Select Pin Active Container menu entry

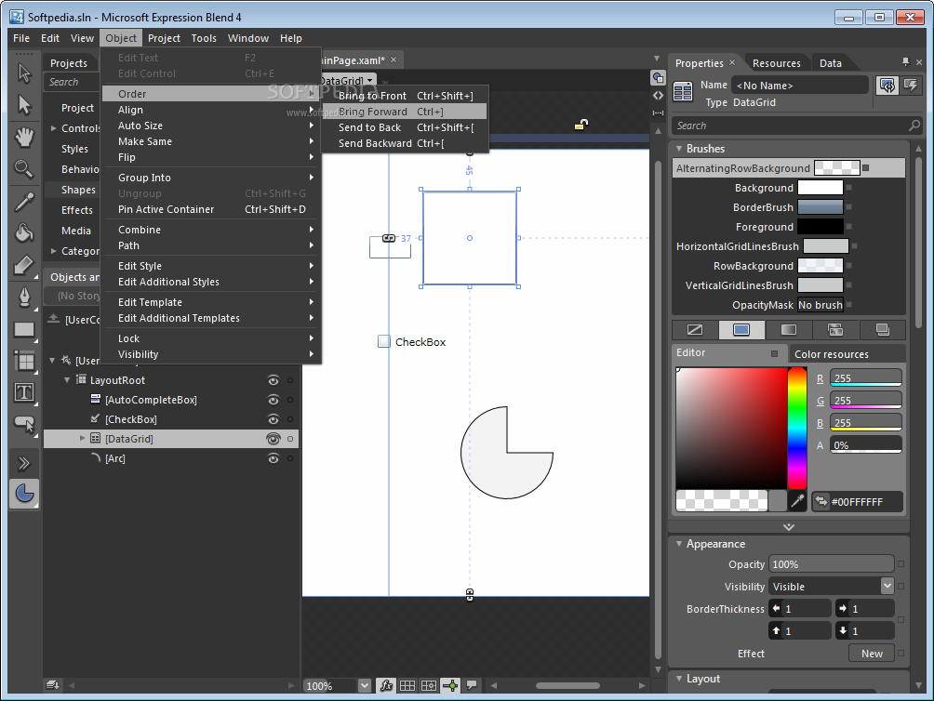[211, 209]
